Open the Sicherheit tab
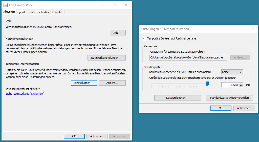The image size is (259, 142). click(44, 12)
